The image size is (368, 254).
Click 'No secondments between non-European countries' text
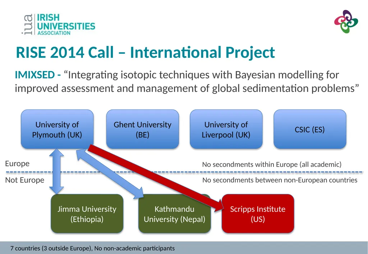coord(280,180)
